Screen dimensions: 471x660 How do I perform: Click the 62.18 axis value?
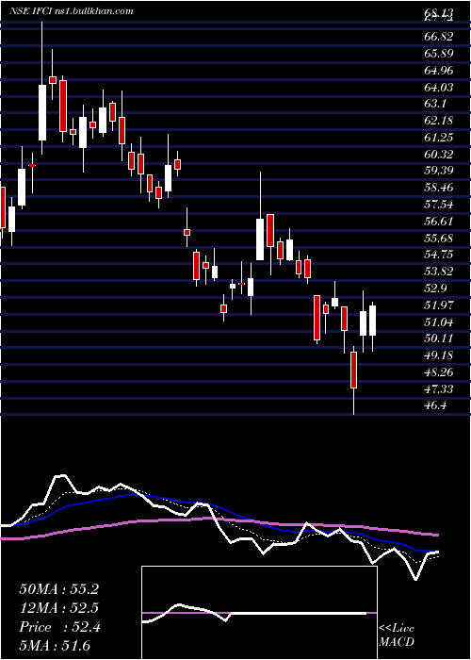[439, 121]
